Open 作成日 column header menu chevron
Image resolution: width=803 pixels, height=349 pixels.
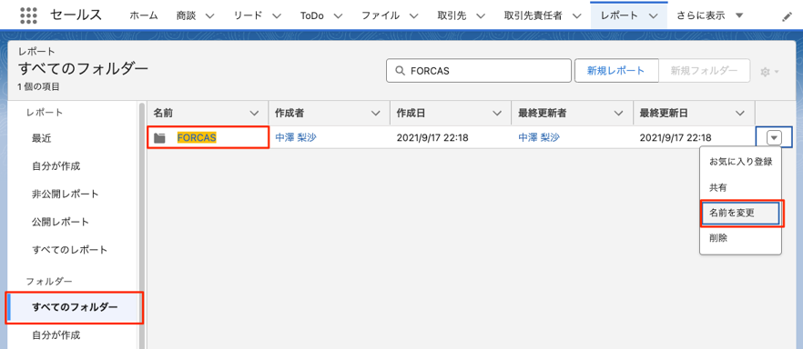(497, 113)
